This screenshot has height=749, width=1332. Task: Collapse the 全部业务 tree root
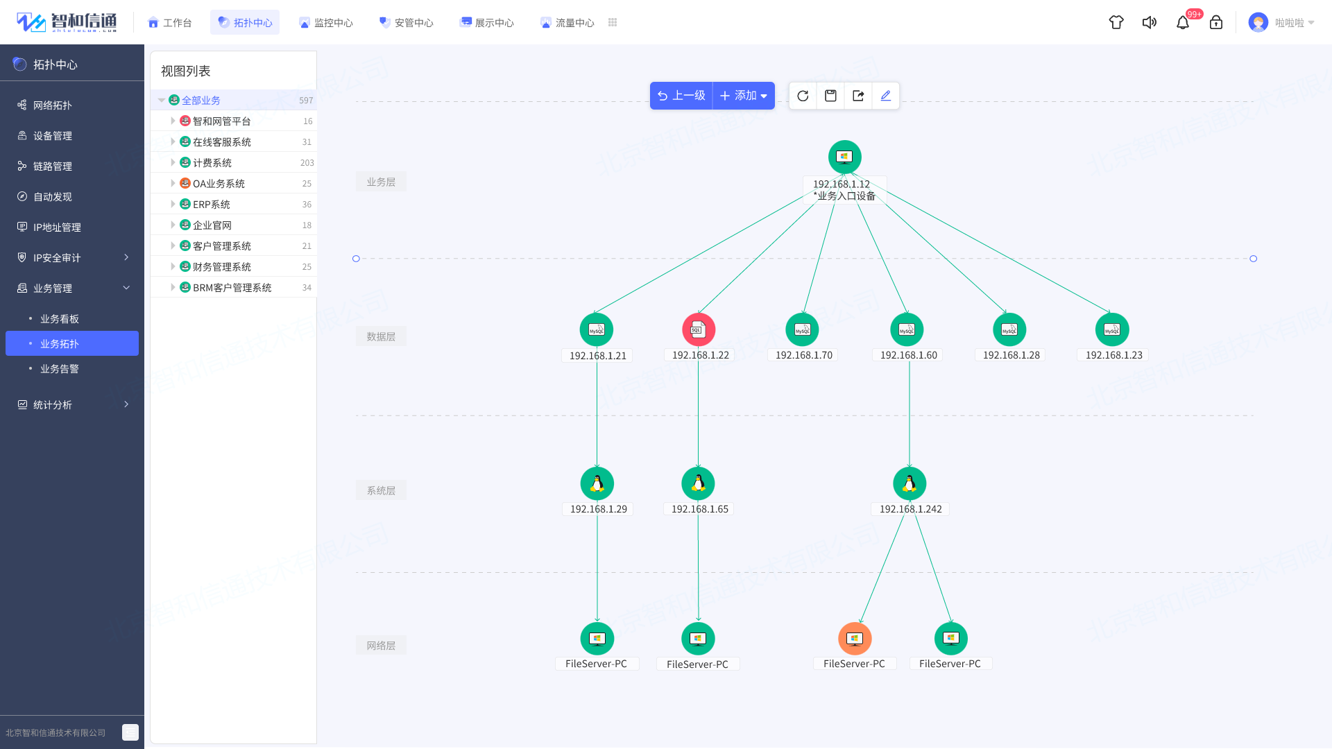click(162, 100)
